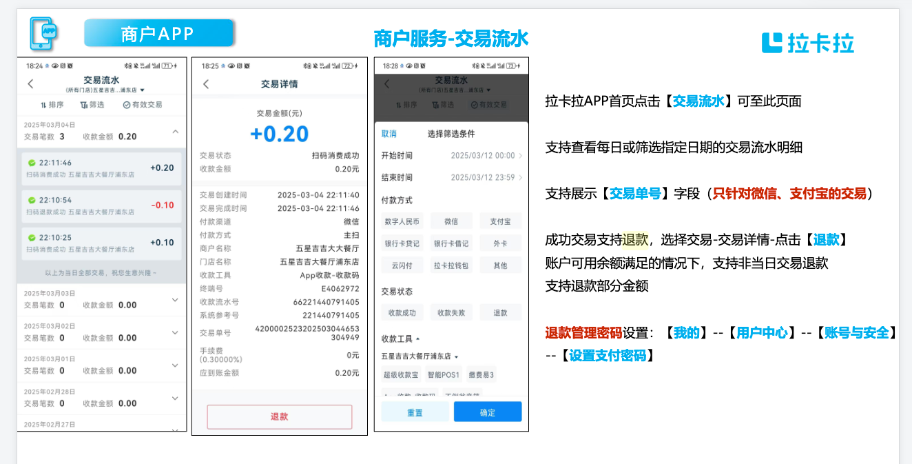Screen dimensions: 912x464
Task: Open the 结束时间 date picker row
Action: (452, 177)
